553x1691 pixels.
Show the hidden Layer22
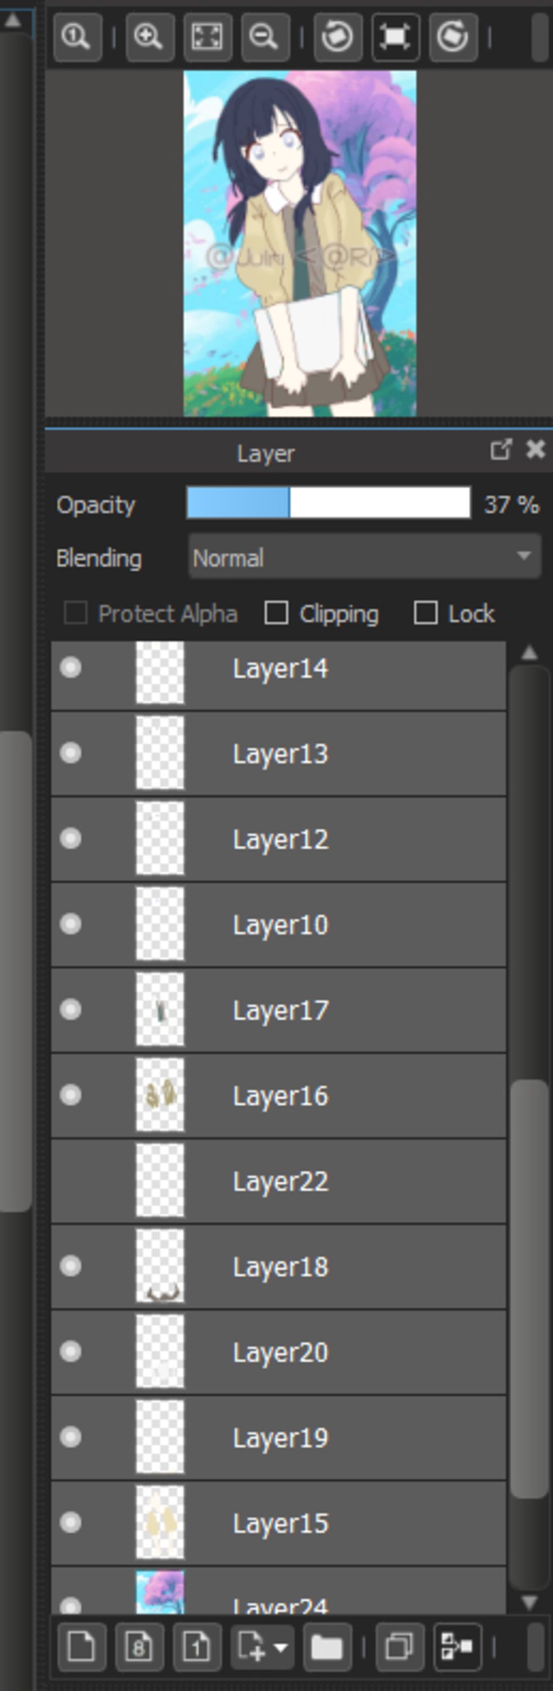pos(71,1181)
